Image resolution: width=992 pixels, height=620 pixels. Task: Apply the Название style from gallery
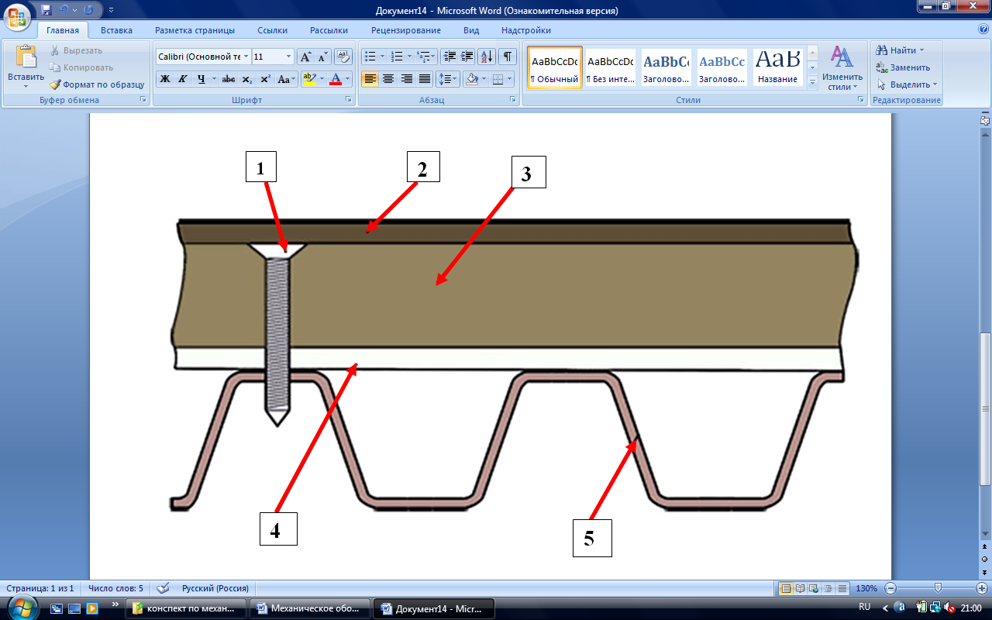pyautogui.click(x=778, y=67)
